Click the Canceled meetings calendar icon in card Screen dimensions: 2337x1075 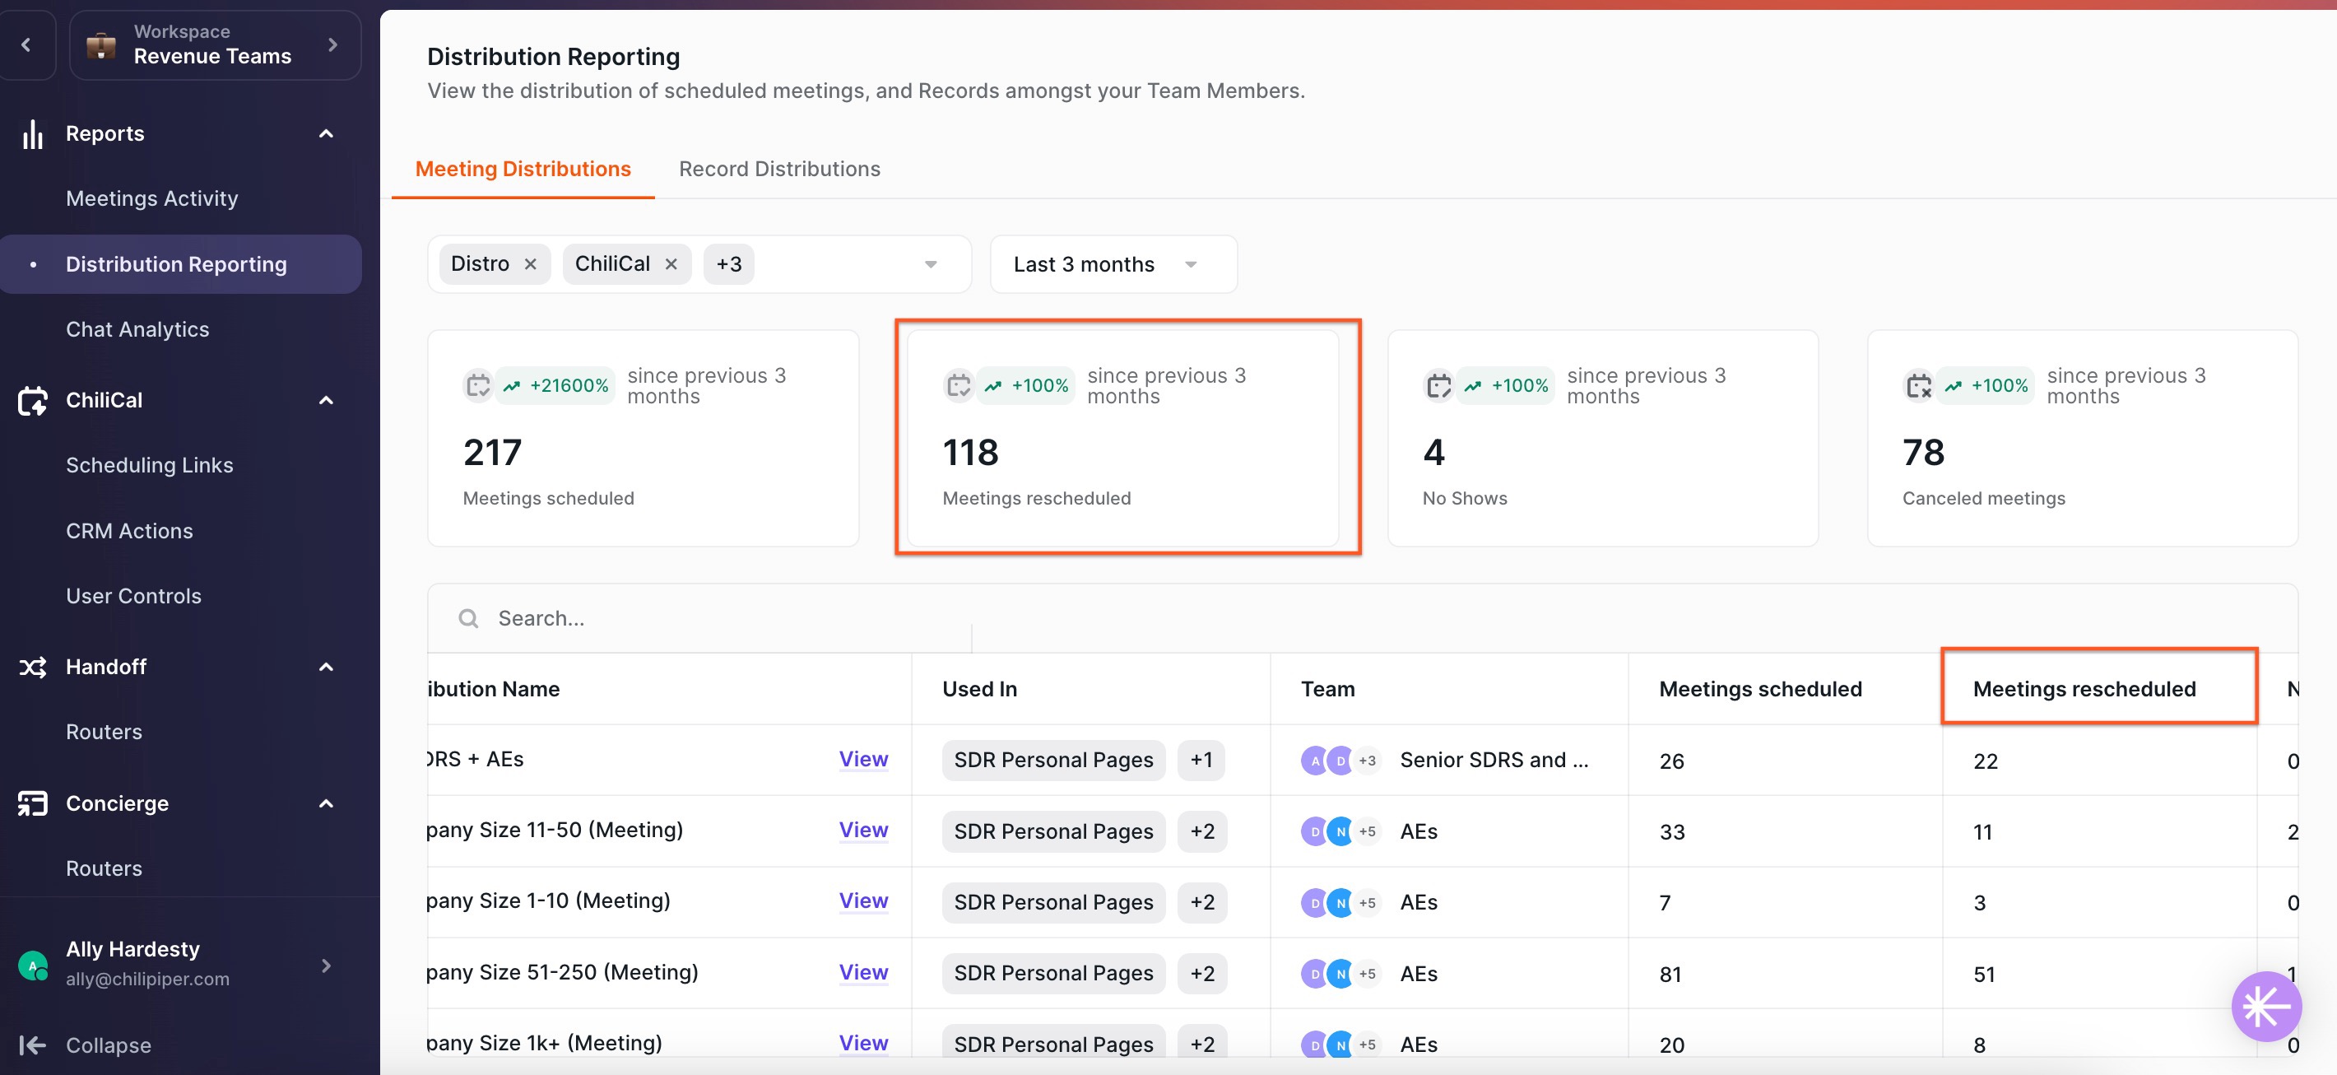(x=1918, y=385)
